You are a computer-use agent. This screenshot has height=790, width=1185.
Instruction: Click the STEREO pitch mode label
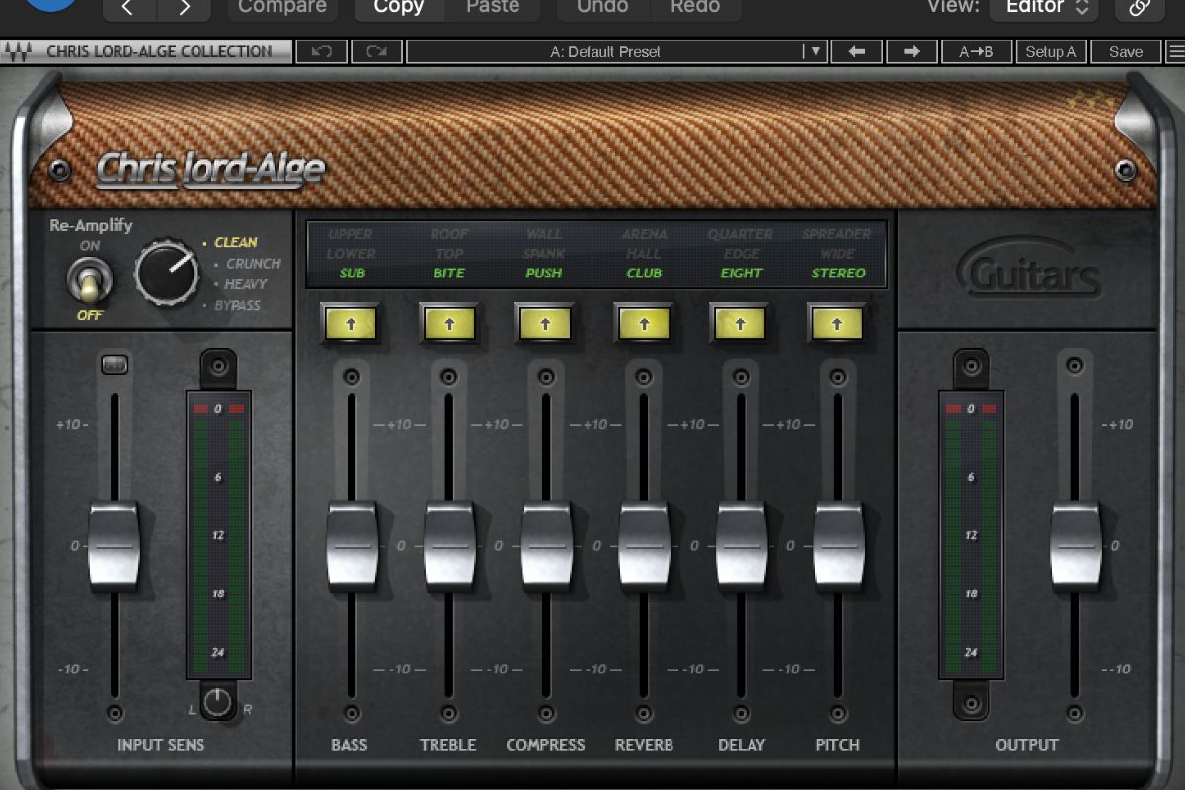click(838, 274)
